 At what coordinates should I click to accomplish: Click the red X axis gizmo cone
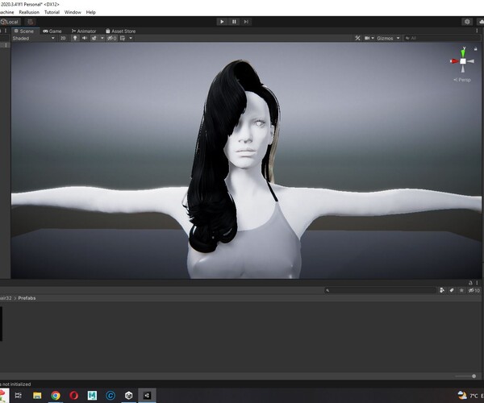(454, 61)
